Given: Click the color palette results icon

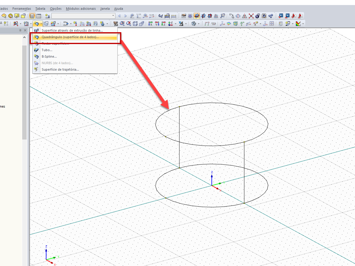Looking at the screenshot, I should [x=298, y=24].
